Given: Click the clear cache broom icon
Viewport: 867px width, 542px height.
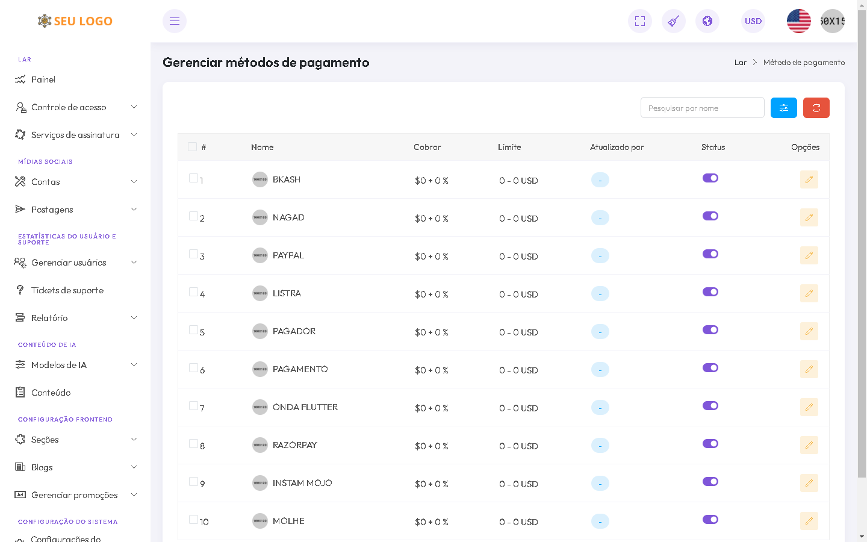Looking at the screenshot, I should (674, 21).
